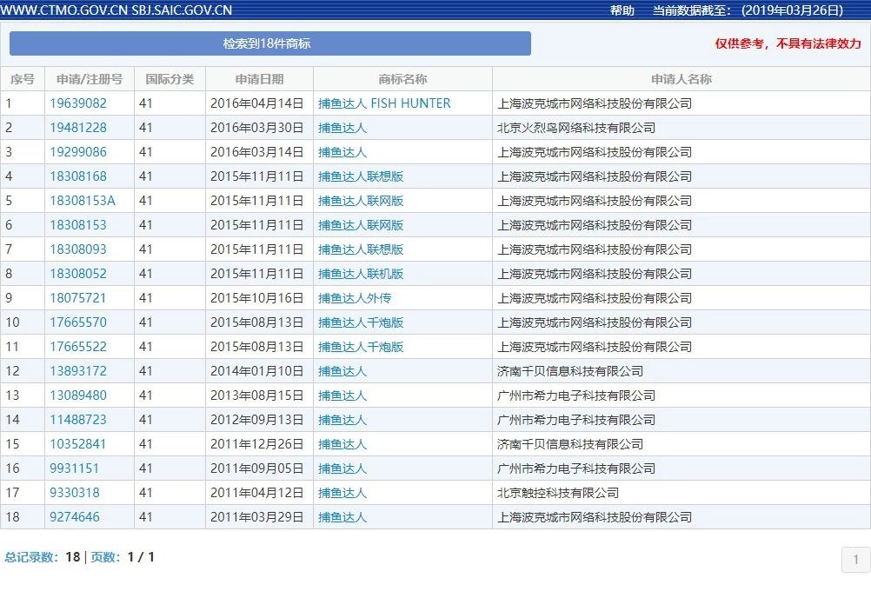
Task: Open 捕鱼达人千炮版 in row 10
Action: pos(361,322)
